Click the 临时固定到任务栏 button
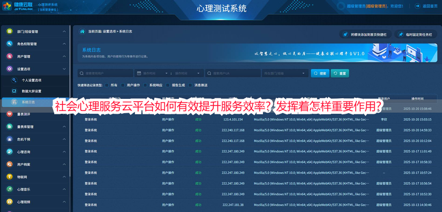442x212 pixels. click(x=415, y=35)
